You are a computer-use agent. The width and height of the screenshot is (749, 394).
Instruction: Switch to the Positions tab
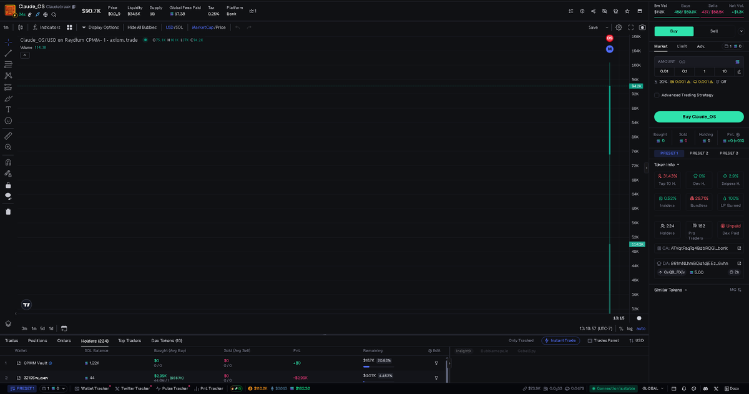click(37, 340)
